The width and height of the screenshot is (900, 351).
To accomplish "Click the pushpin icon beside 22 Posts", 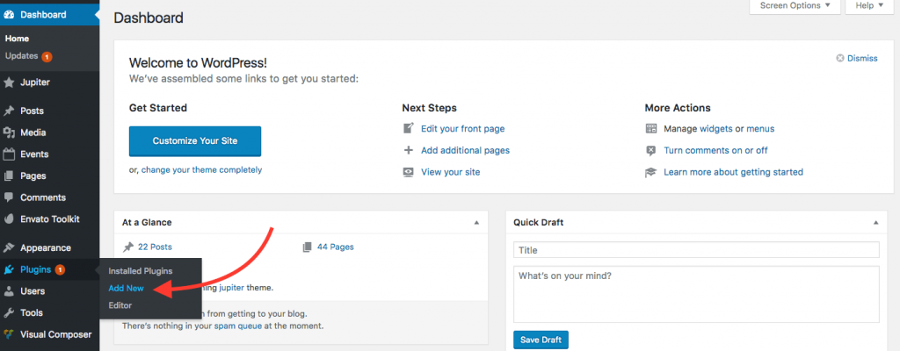I will tap(128, 247).
